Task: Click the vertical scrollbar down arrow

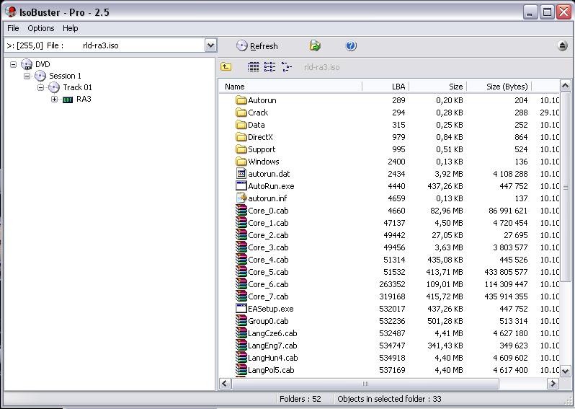Action: [565, 371]
